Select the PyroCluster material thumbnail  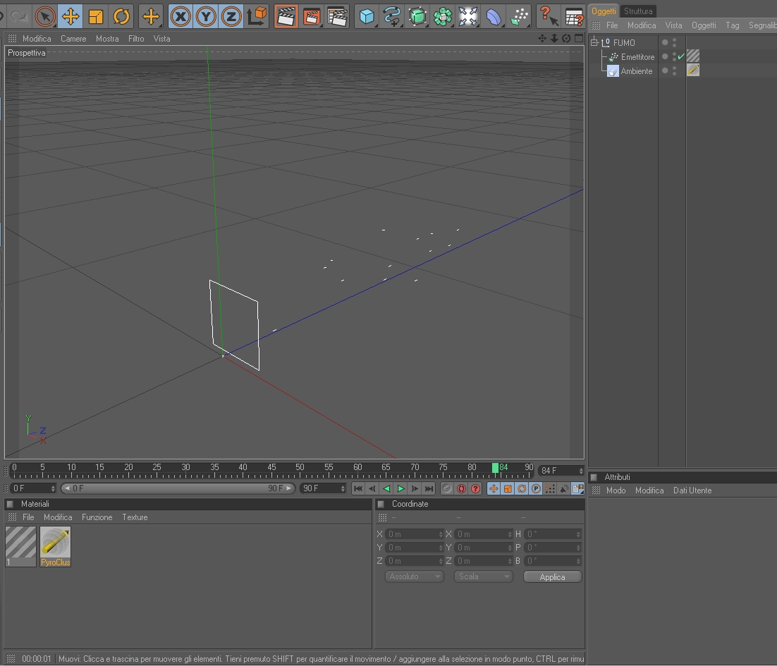pos(55,546)
